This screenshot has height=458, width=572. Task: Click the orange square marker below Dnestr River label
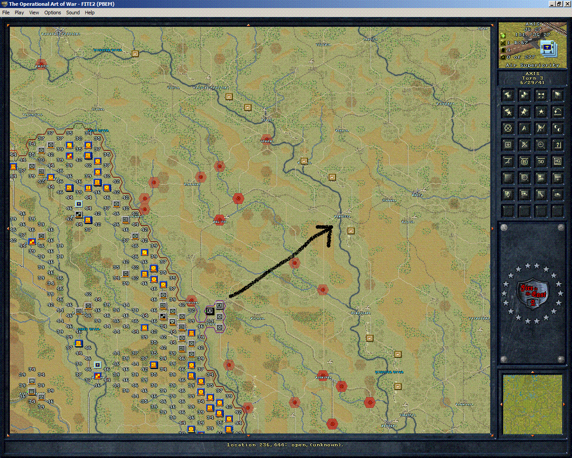(x=398, y=386)
